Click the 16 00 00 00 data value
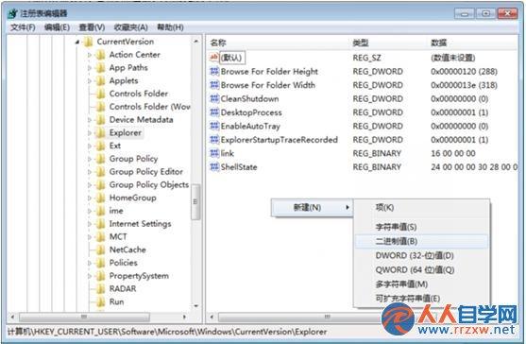526x344 pixels. tap(453, 153)
